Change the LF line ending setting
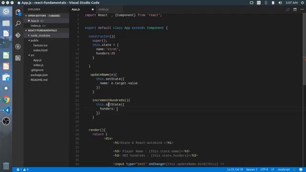The width and height of the screenshot is (306, 172). point(273,170)
